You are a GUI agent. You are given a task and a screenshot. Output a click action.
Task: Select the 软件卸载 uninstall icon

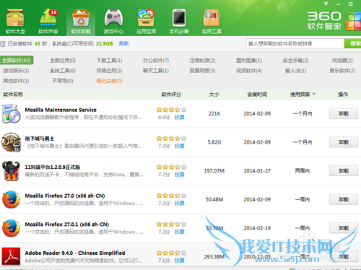(x=81, y=21)
